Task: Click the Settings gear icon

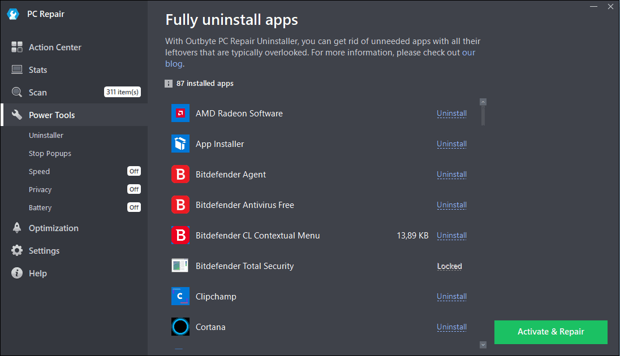Action: tap(17, 250)
